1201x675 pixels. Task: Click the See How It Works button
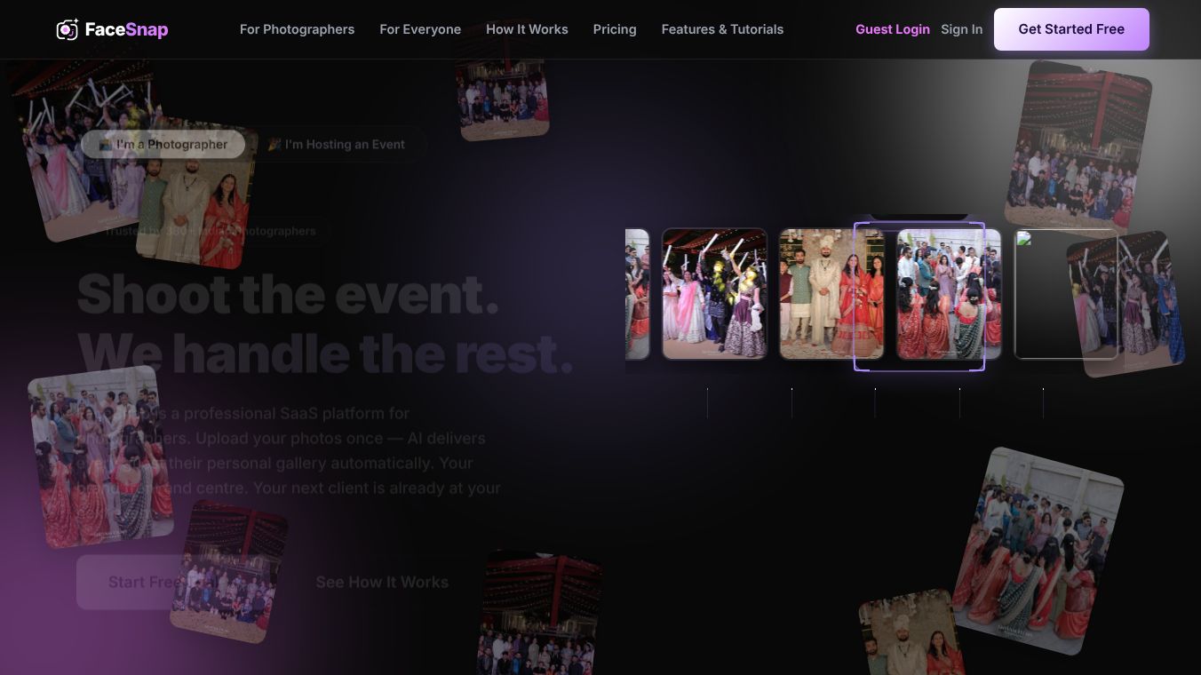382,582
